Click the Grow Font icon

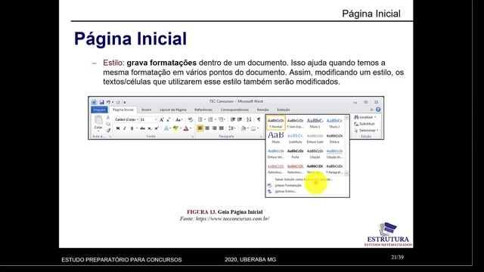point(161,119)
